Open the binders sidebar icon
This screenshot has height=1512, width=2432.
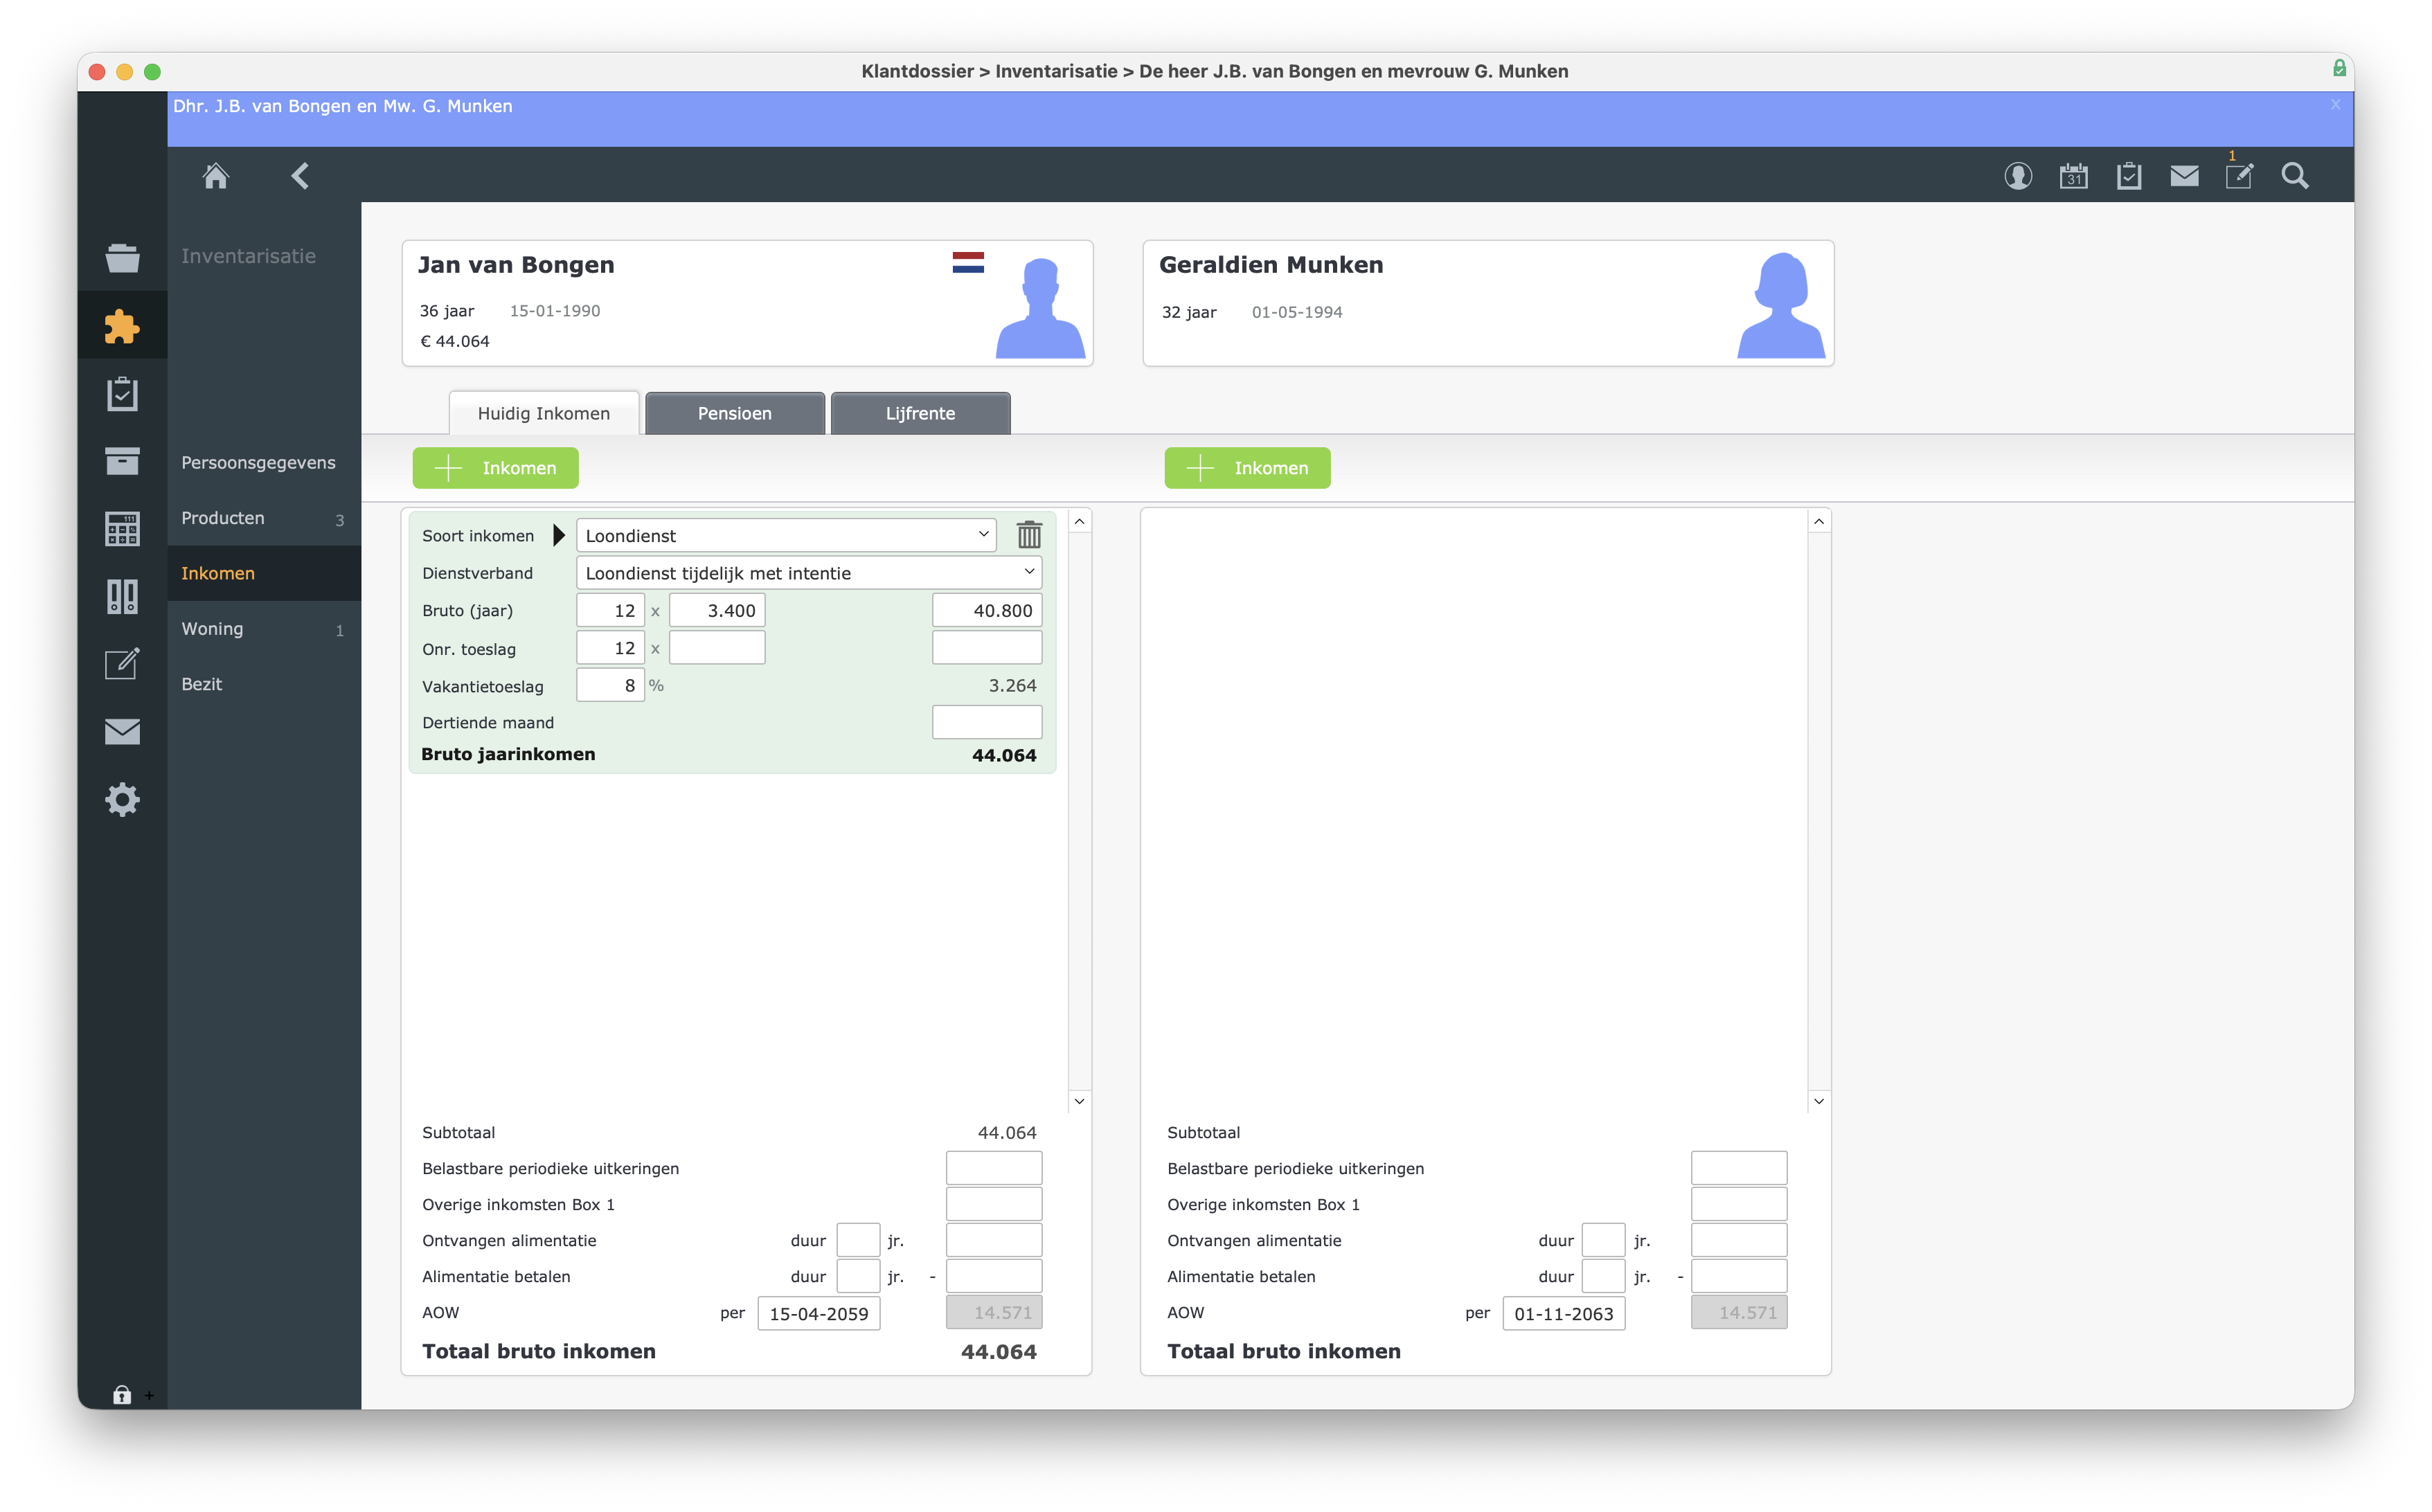tap(122, 597)
